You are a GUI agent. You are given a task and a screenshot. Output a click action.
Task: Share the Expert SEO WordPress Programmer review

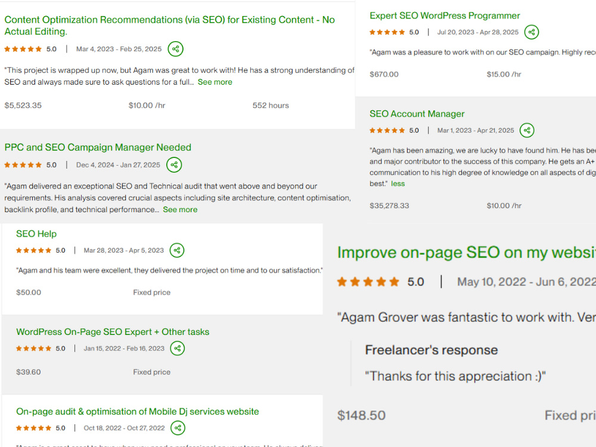(x=532, y=32)
